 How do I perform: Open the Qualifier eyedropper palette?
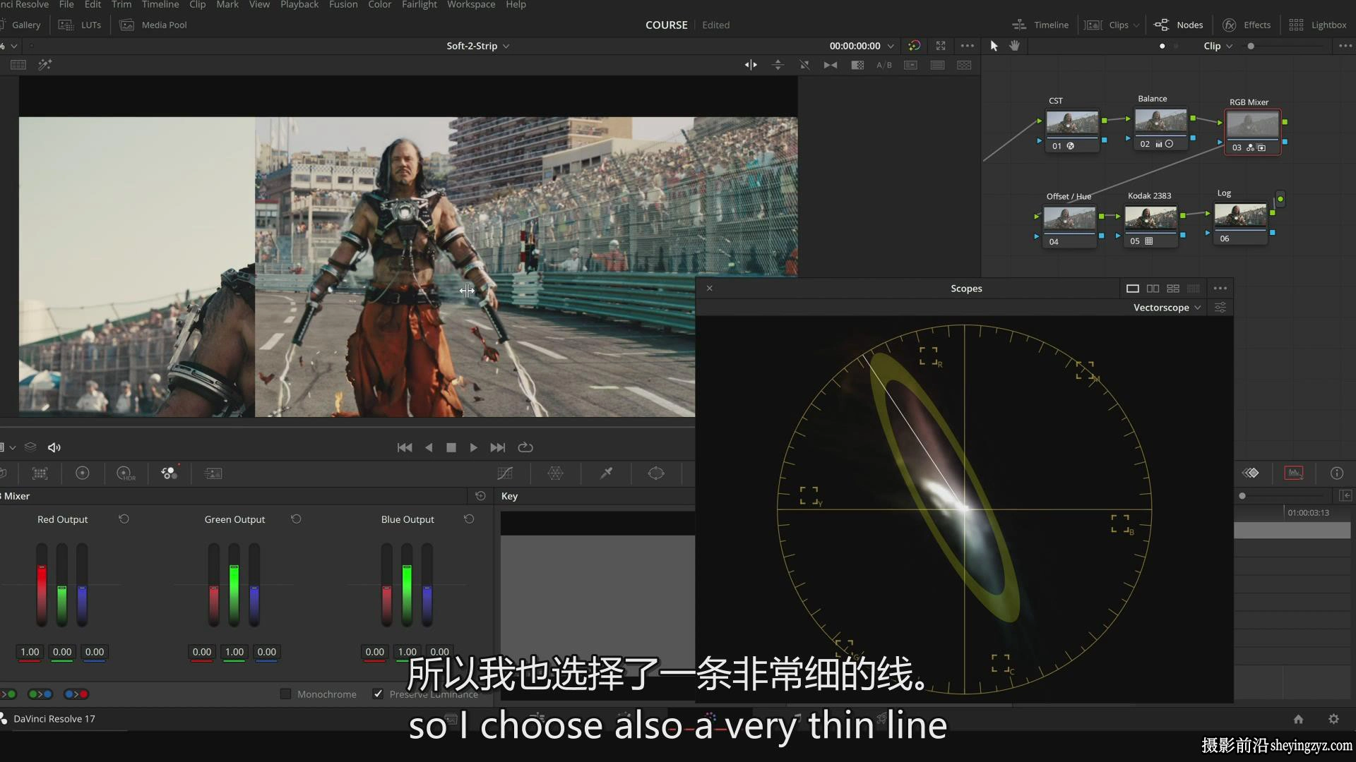606,473
